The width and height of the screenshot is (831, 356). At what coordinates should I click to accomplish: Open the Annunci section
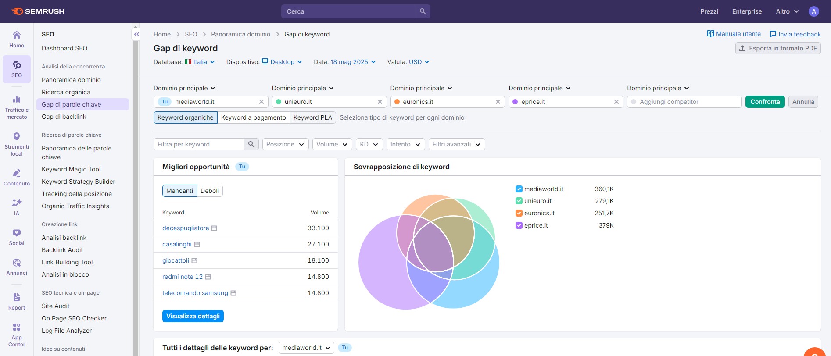click(x=17, y=267)
